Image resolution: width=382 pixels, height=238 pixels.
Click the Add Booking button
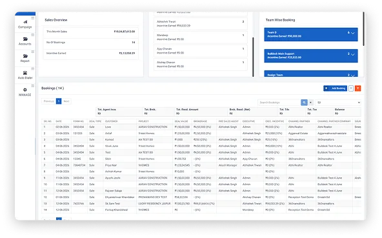(336, 88)
